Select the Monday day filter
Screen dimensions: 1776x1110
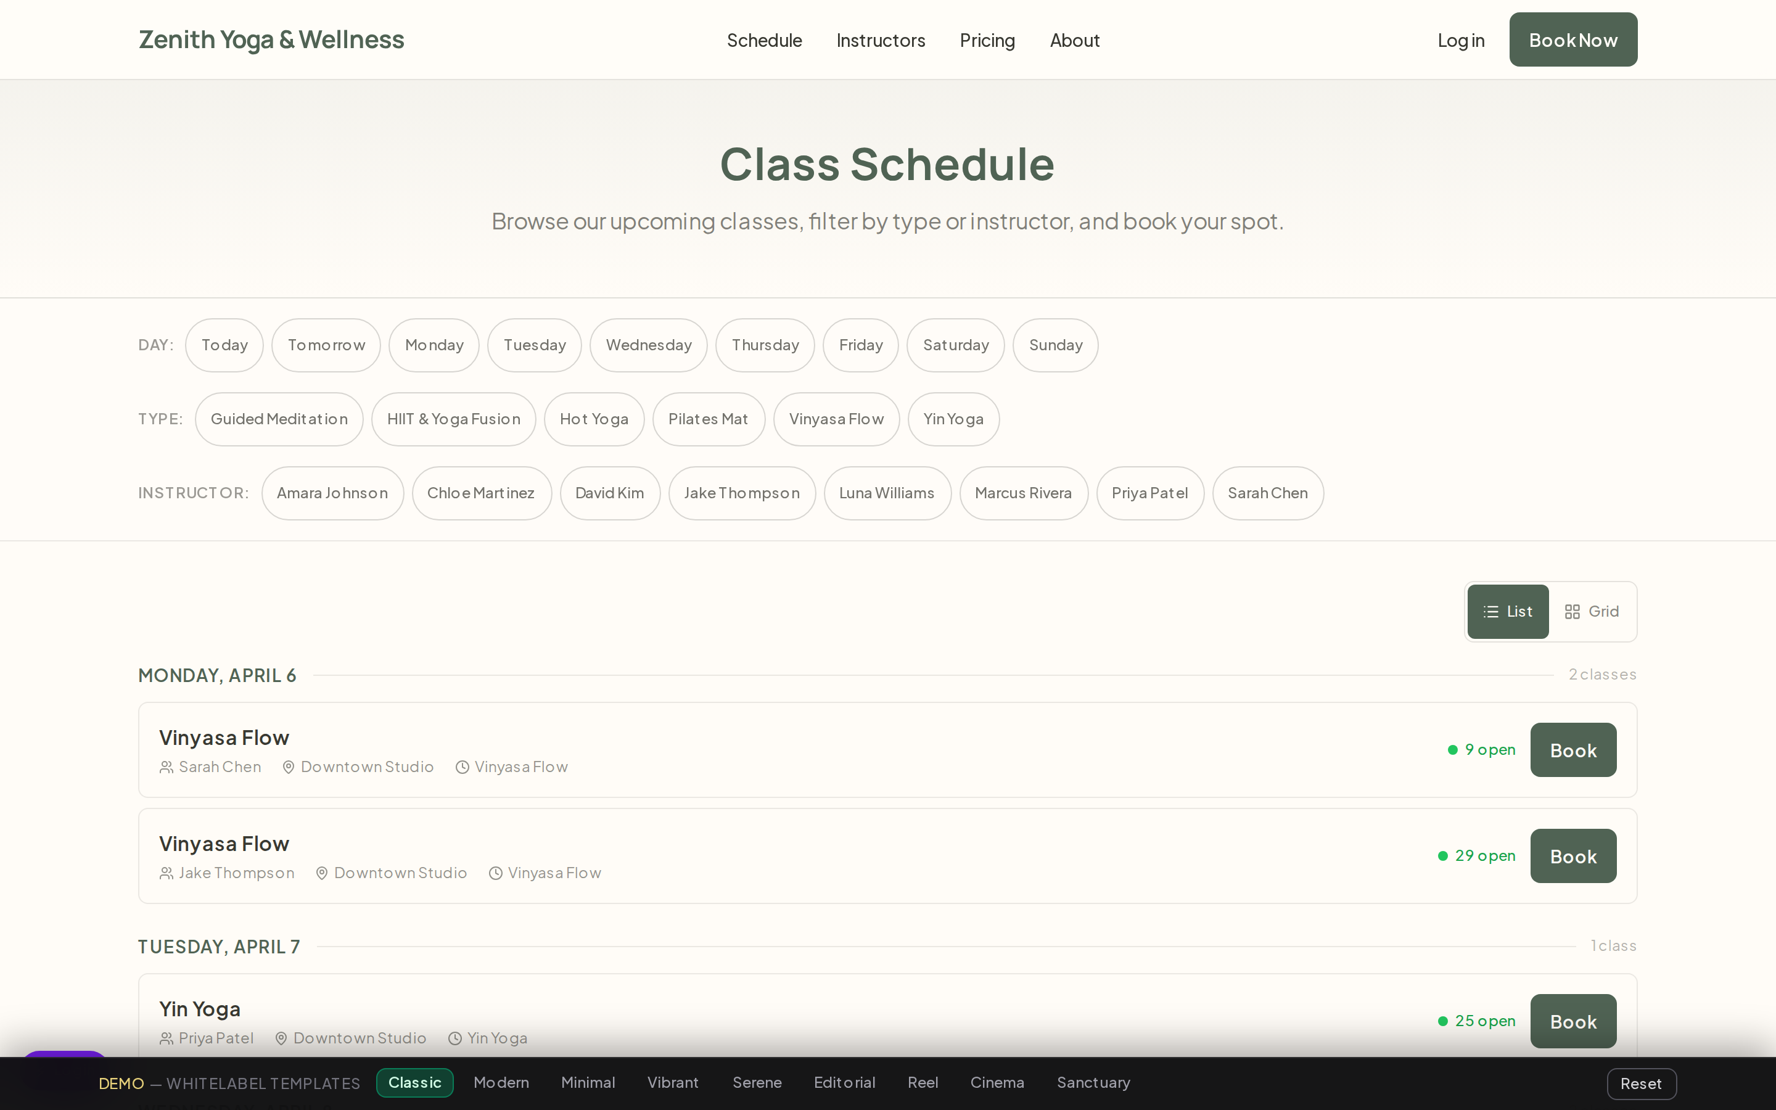point(434,345)
